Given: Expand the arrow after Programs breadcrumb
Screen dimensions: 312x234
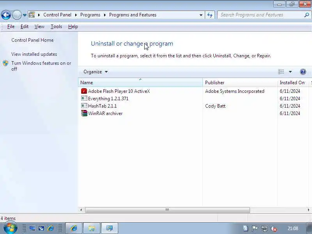Looking at the screenshot, I should pyautogui.click(x=105, y=15).
